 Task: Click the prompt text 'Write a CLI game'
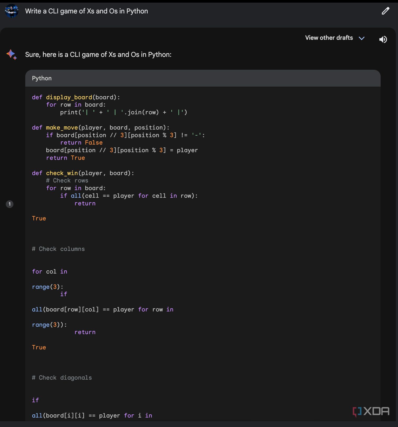[87, 11]
